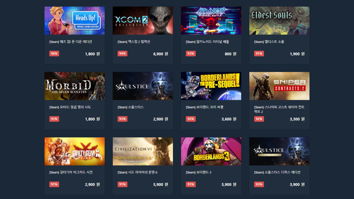The height and width of the screenshot is (199, 354).
Task: Select the Sniper Contracts 2 cover image
Action: pyautogui.click(x=279, y=86)
